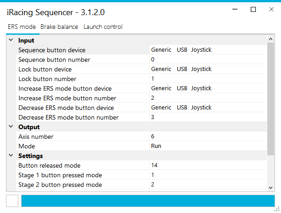Viewport: 281px width, 213px height.
Task: Select the 'Button released mode' label
Action: coord(49,166)
